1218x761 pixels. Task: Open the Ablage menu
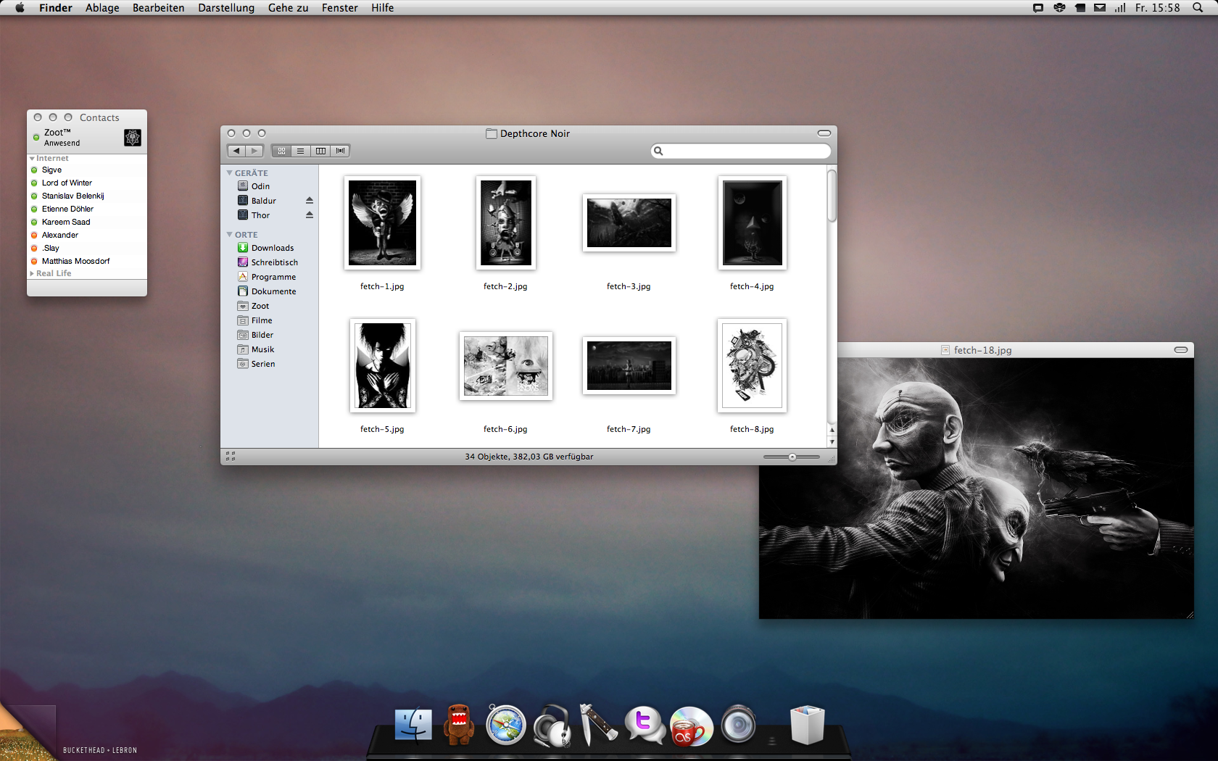pyautogui.click(x=102, y=8)
